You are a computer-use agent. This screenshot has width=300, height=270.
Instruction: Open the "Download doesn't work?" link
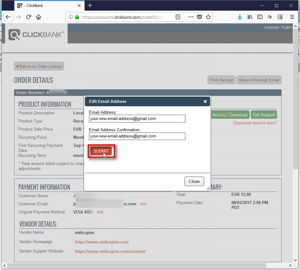255,123
